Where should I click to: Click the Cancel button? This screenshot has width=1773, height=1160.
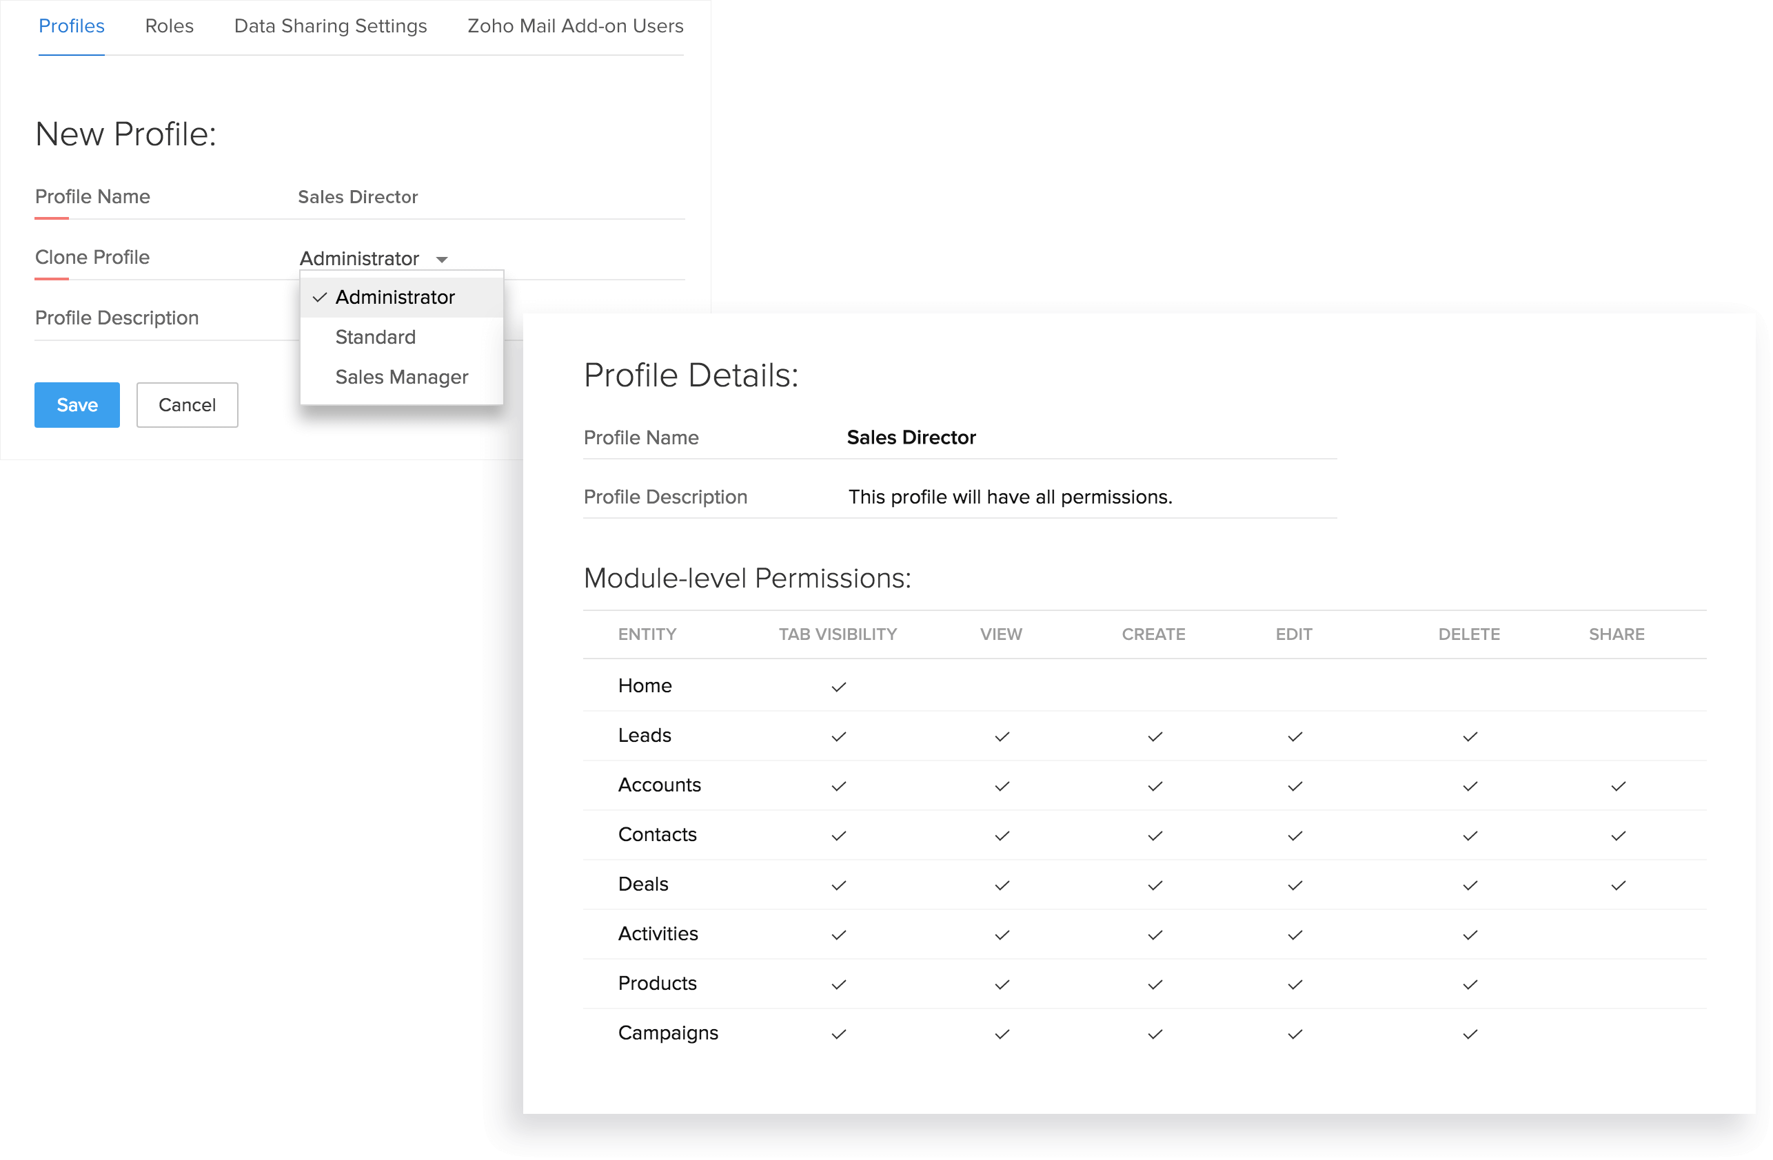187,405
